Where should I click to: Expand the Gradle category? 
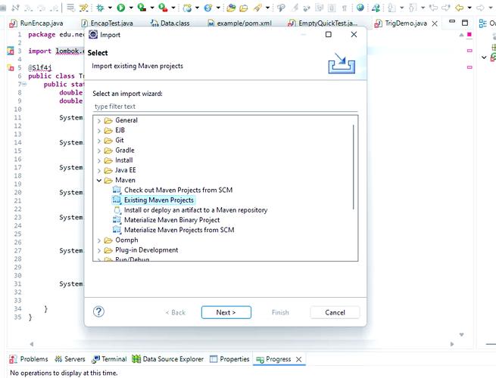[x=98, y=150]
